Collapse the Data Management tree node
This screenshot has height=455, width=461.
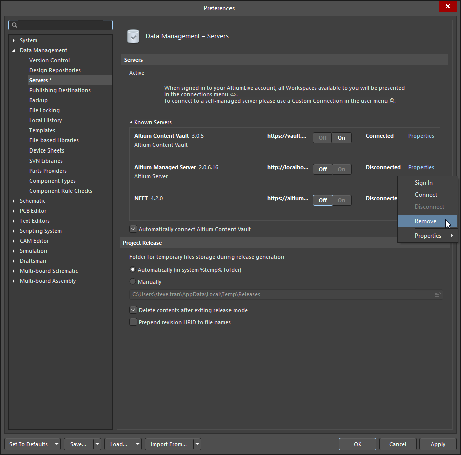13,50
